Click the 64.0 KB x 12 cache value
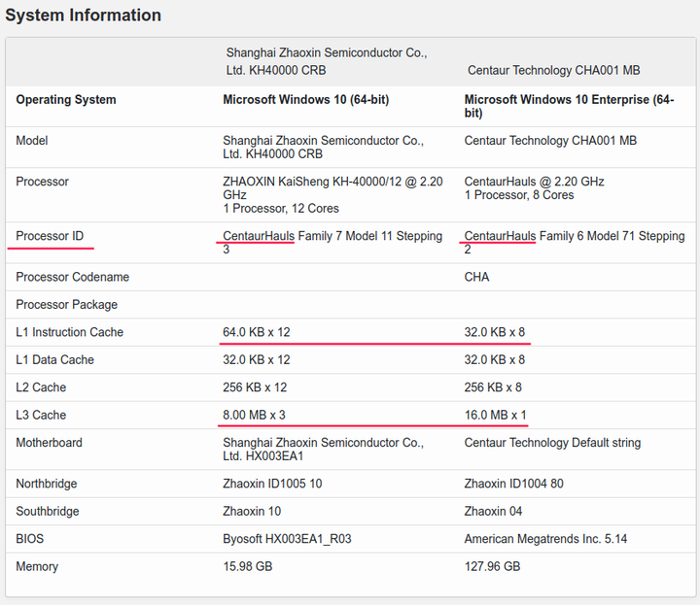This screenshot has width=700, height=605. pyautogui.click(x=257, y=332)
